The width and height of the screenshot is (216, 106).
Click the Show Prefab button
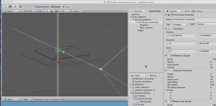point(155,11)
